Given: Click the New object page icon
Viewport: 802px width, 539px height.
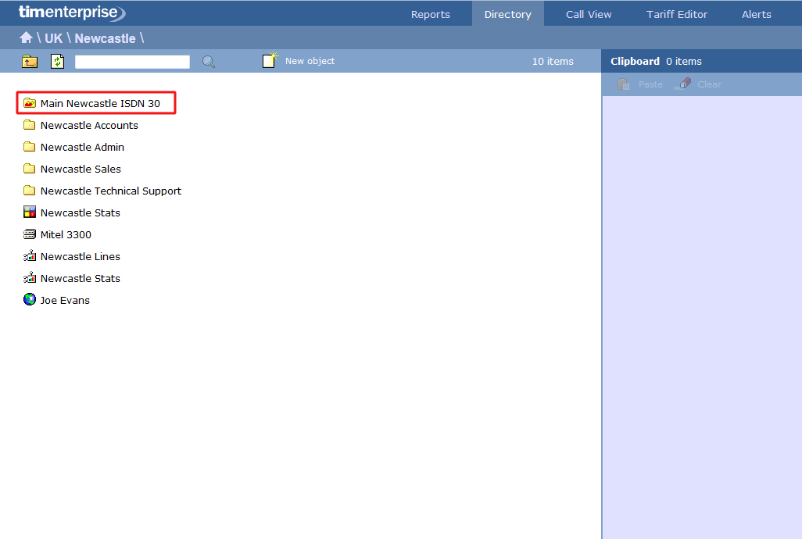Looking at the screenshot, I should (x=270, y=61).
